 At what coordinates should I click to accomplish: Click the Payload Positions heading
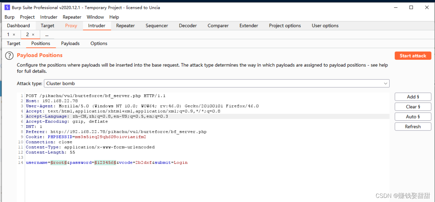40,55
